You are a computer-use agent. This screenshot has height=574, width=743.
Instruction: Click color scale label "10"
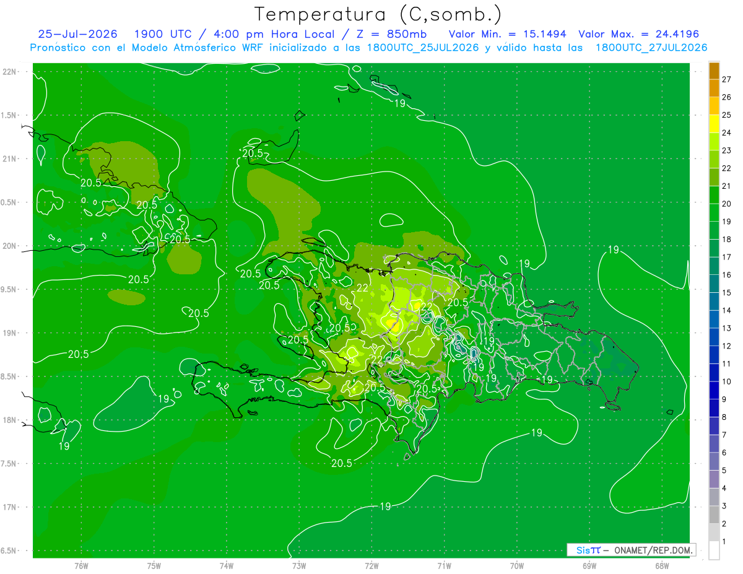point(727,381)
